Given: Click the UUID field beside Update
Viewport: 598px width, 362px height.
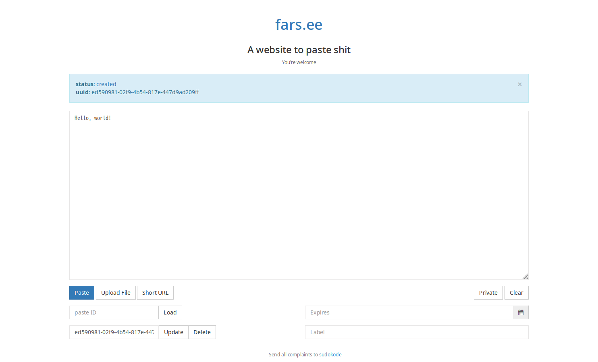Looking at the screenshot, I should pos(114,332).
